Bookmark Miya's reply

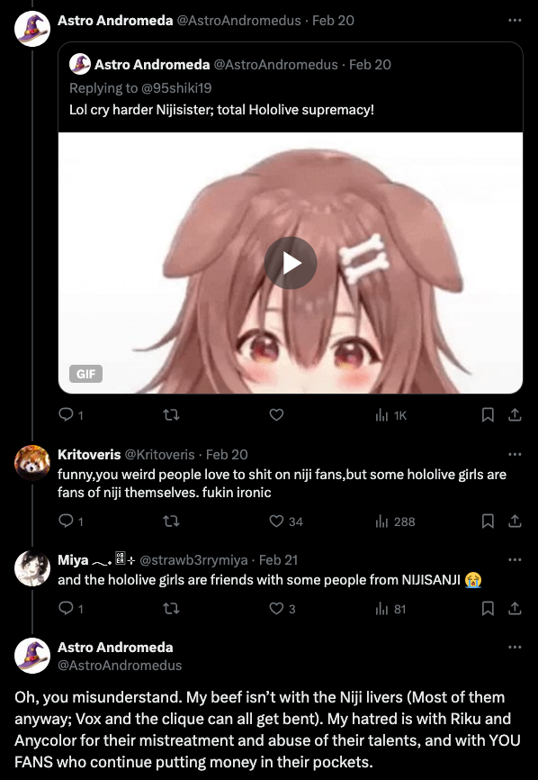[x=488, y=608]
